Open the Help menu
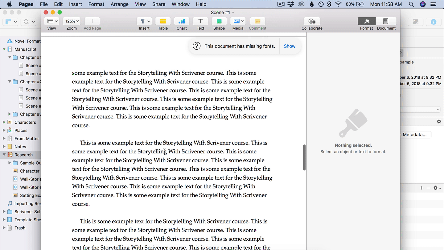Viewport: 444px width, 250px height. 201,4
